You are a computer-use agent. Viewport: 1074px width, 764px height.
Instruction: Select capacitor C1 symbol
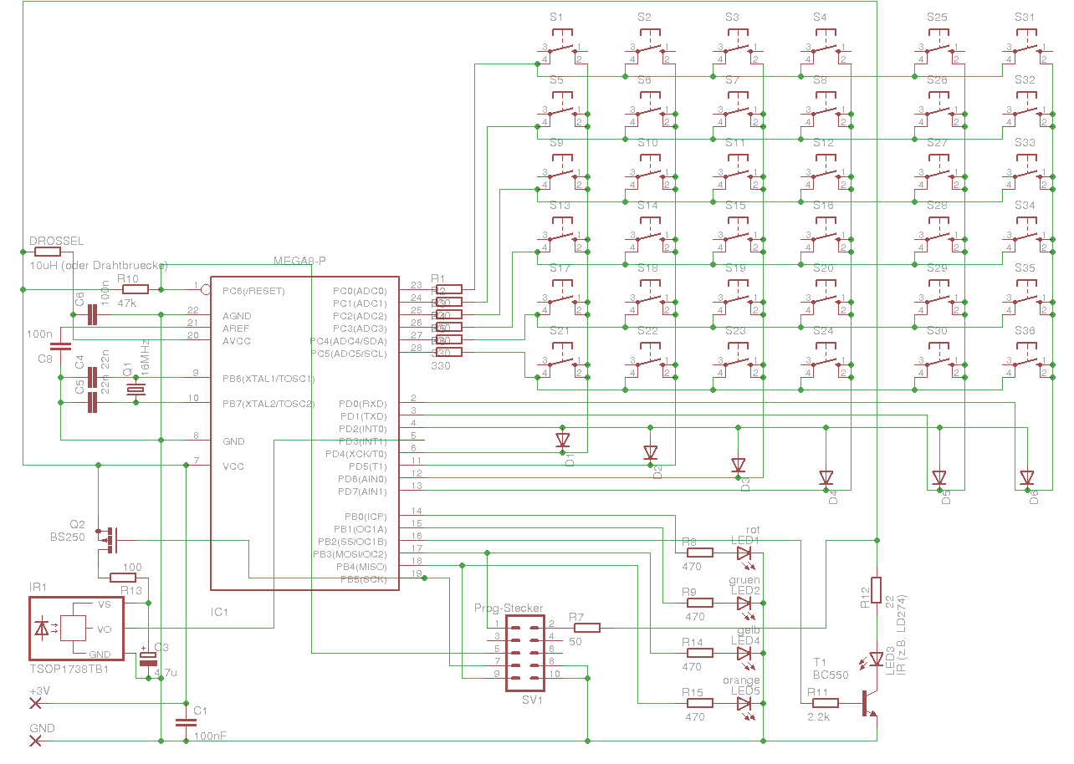pos(185,722)
